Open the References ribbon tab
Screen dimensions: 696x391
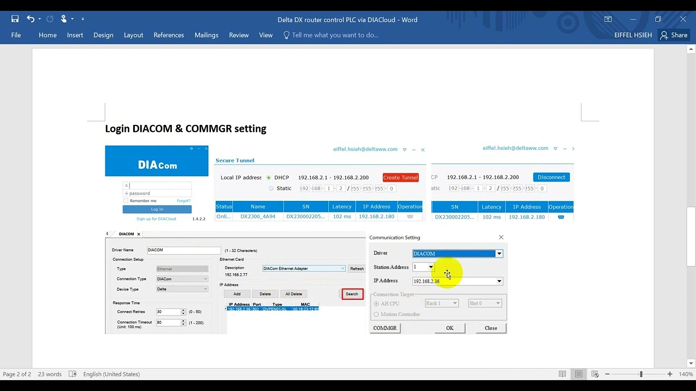pyautogui.click(x=169, y=35)
